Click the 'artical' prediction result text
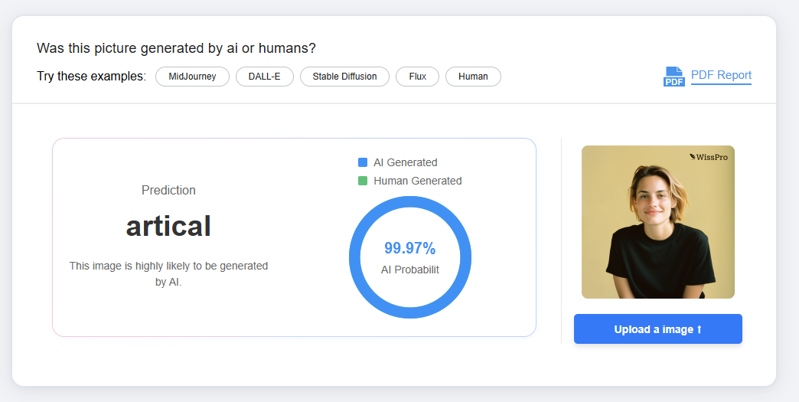799x402 pixels. pos(168,226)
